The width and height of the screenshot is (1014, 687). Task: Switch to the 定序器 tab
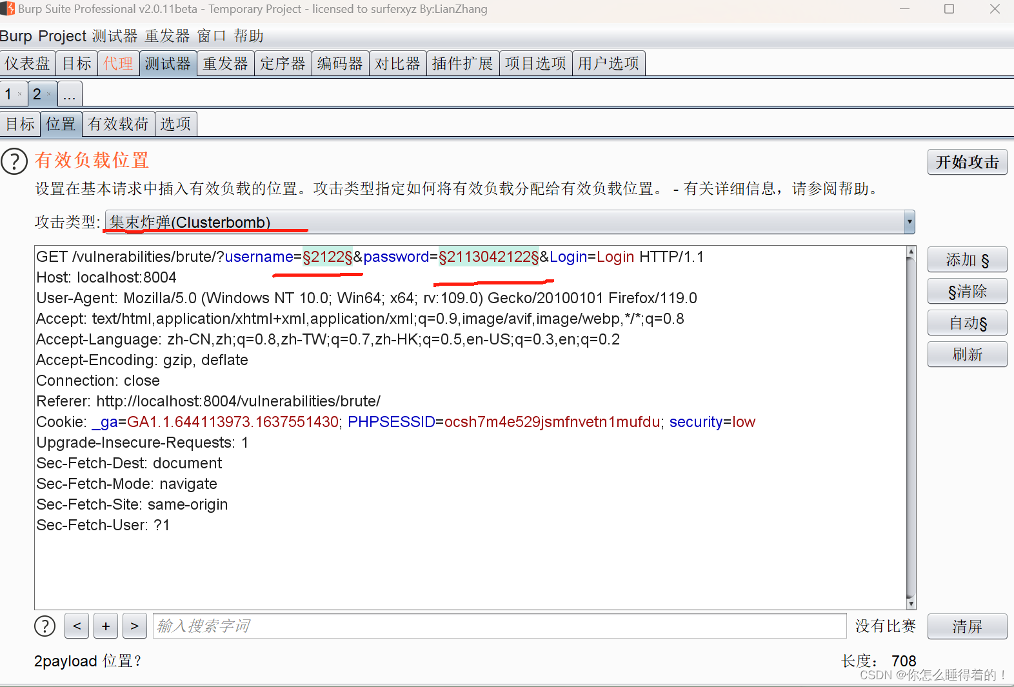coord(283,63)
